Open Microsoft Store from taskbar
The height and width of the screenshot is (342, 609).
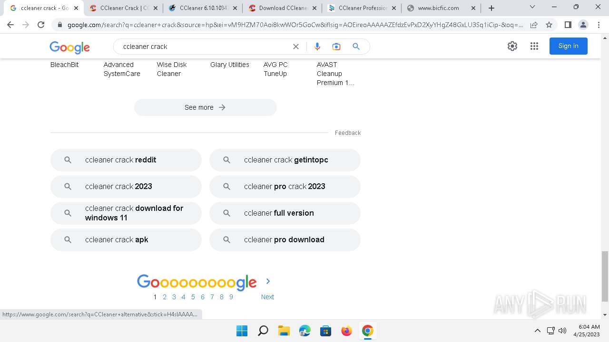point(325,331)
